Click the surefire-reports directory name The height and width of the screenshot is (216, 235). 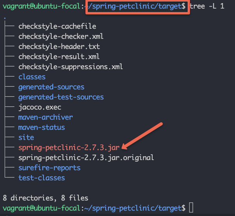(x=49, y=168)
